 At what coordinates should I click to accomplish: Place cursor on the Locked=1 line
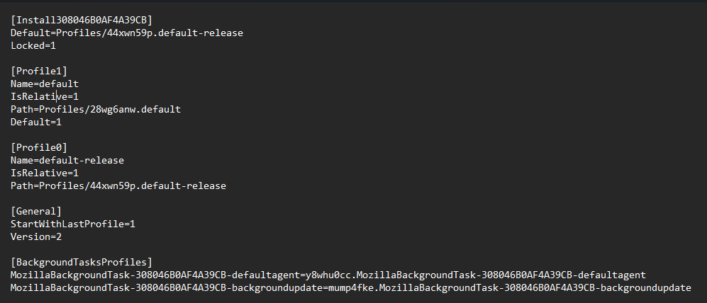pos(33,45)
